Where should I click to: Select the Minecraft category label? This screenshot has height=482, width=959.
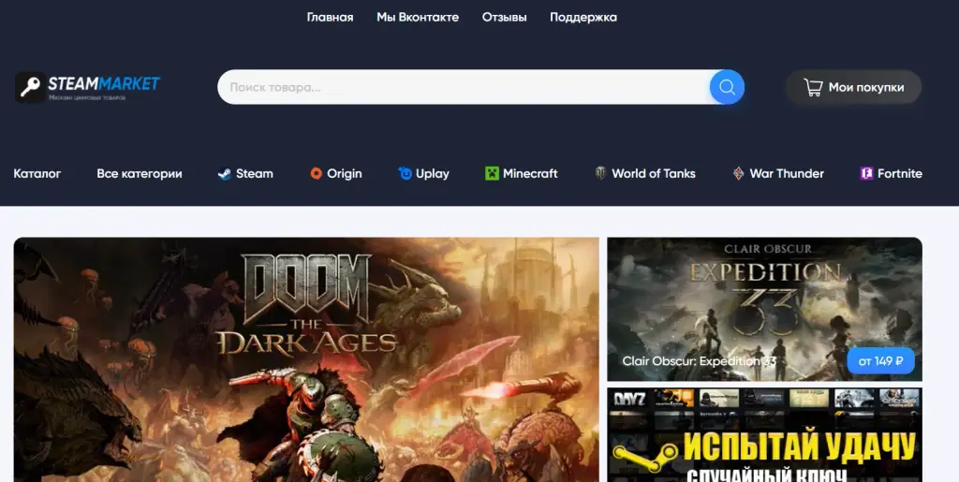pyautogui.click(x=530, y=173)
